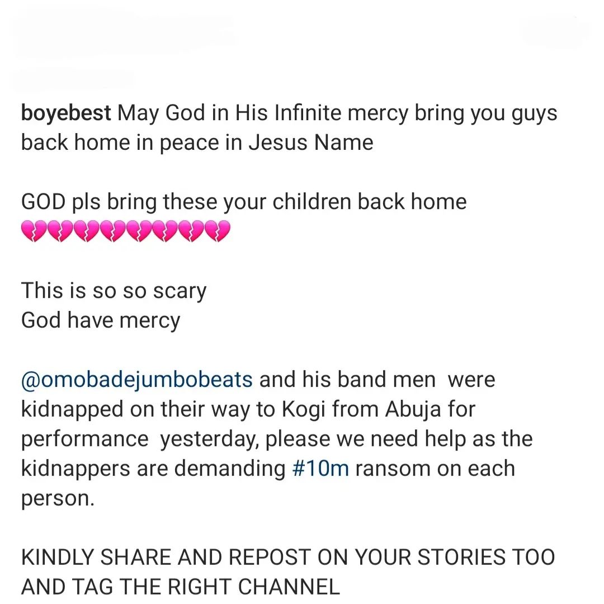Click the "KINDLY SHARE AND REPOST" line

pos(287,558)
